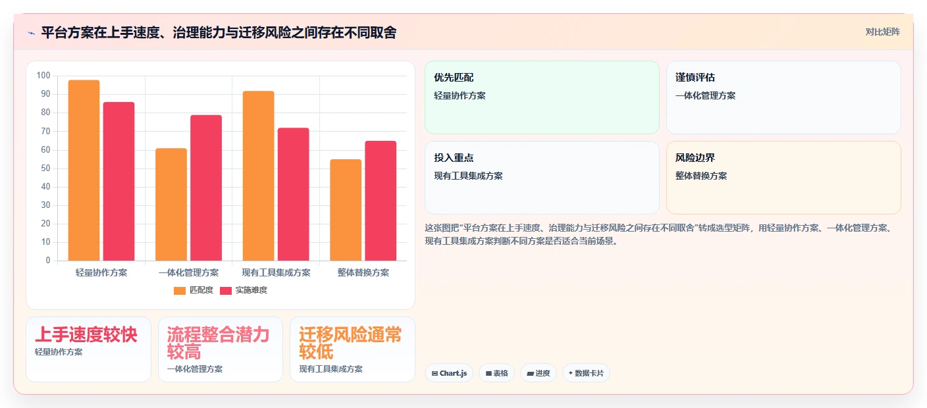This screenshot has width=927, height=408.
Task: Click the y-axis value 0
Action: 48,261
